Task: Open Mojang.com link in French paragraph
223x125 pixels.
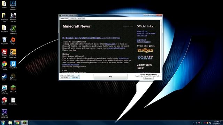Action: coord(124,58)
